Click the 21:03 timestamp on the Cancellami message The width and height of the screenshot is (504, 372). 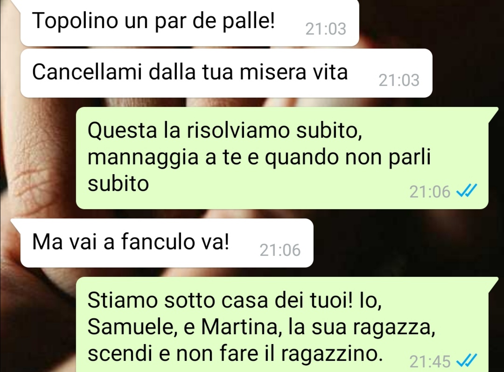pos(399,80)
